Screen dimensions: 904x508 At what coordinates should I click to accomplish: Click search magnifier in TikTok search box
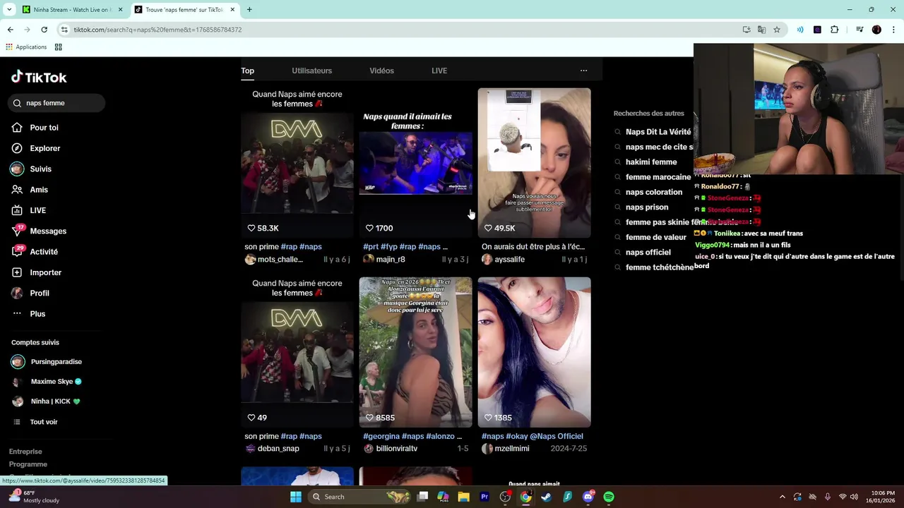tap(18, 103)
